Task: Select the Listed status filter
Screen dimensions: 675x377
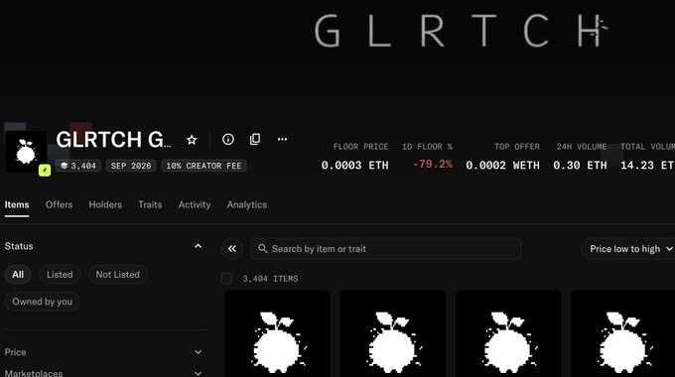Action: [x=60, y=275]
